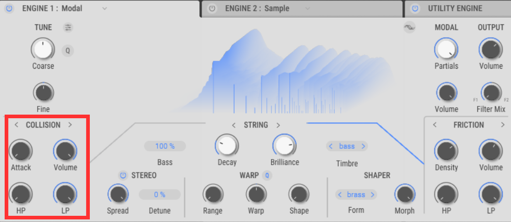The width and height of the screenshot is (511, 222).
Task: Toggle Engine 1 power button
Action: (9, 8)
